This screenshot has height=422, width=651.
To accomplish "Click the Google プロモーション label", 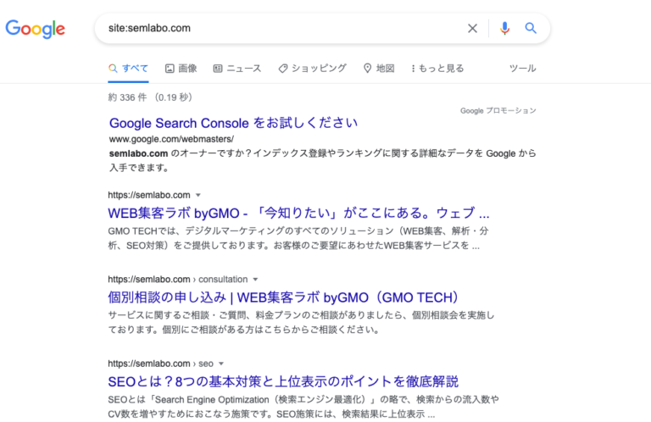I will tap(498, 111).
